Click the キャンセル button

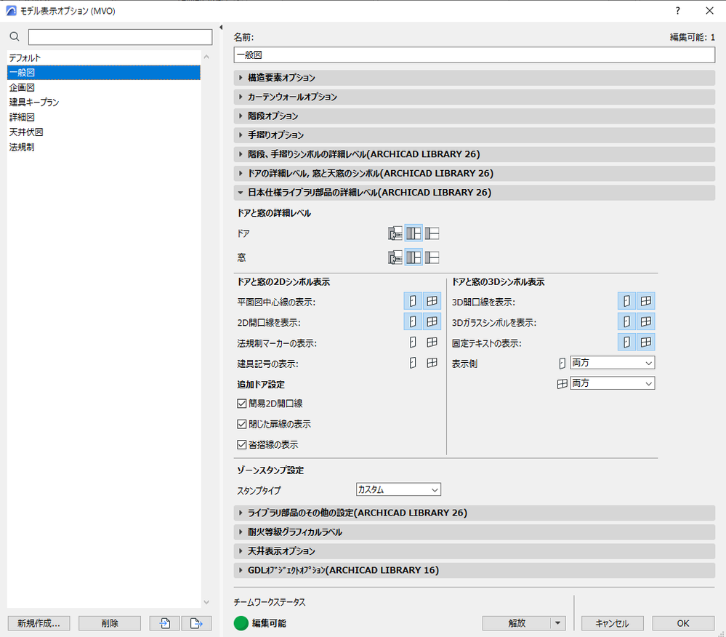click(x=612, y=624)
